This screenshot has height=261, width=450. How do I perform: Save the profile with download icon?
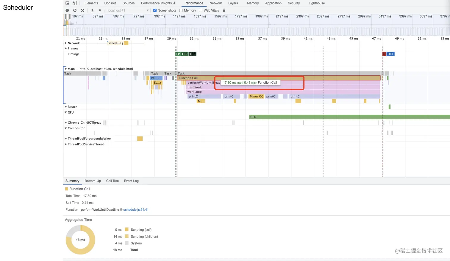click(100, 10)
